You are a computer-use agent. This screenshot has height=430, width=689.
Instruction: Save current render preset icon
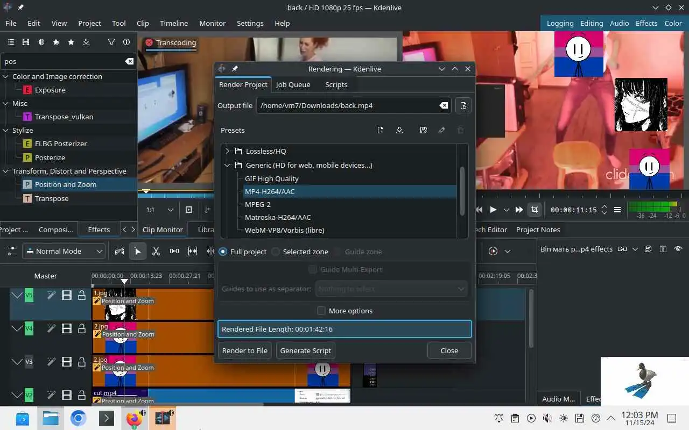coord(424,130)
